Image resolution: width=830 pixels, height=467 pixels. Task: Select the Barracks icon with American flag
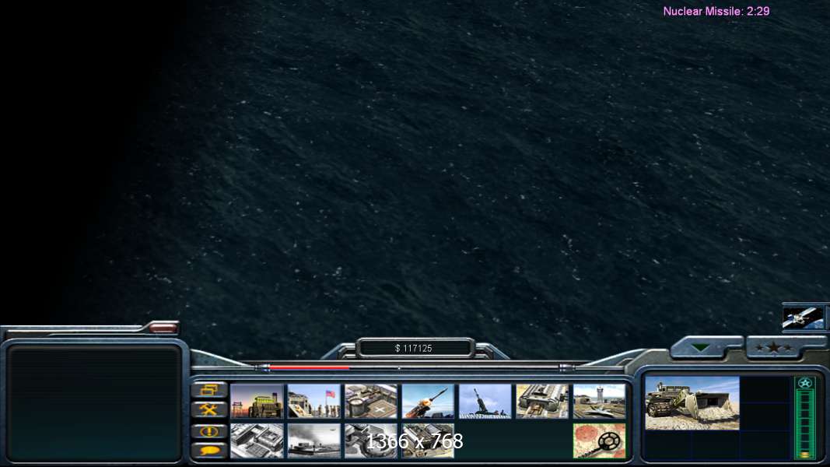click(x=314, y=402)
